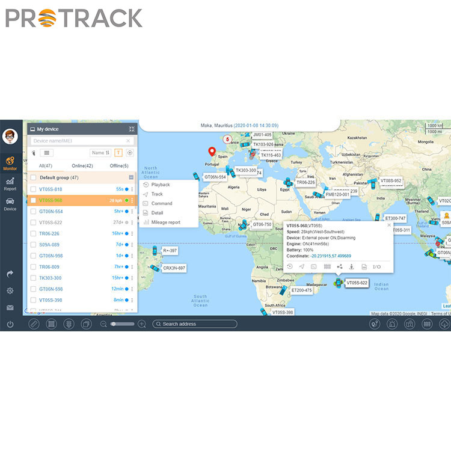Click the stacked windows icon in bottom bar

tap(86, 324)
